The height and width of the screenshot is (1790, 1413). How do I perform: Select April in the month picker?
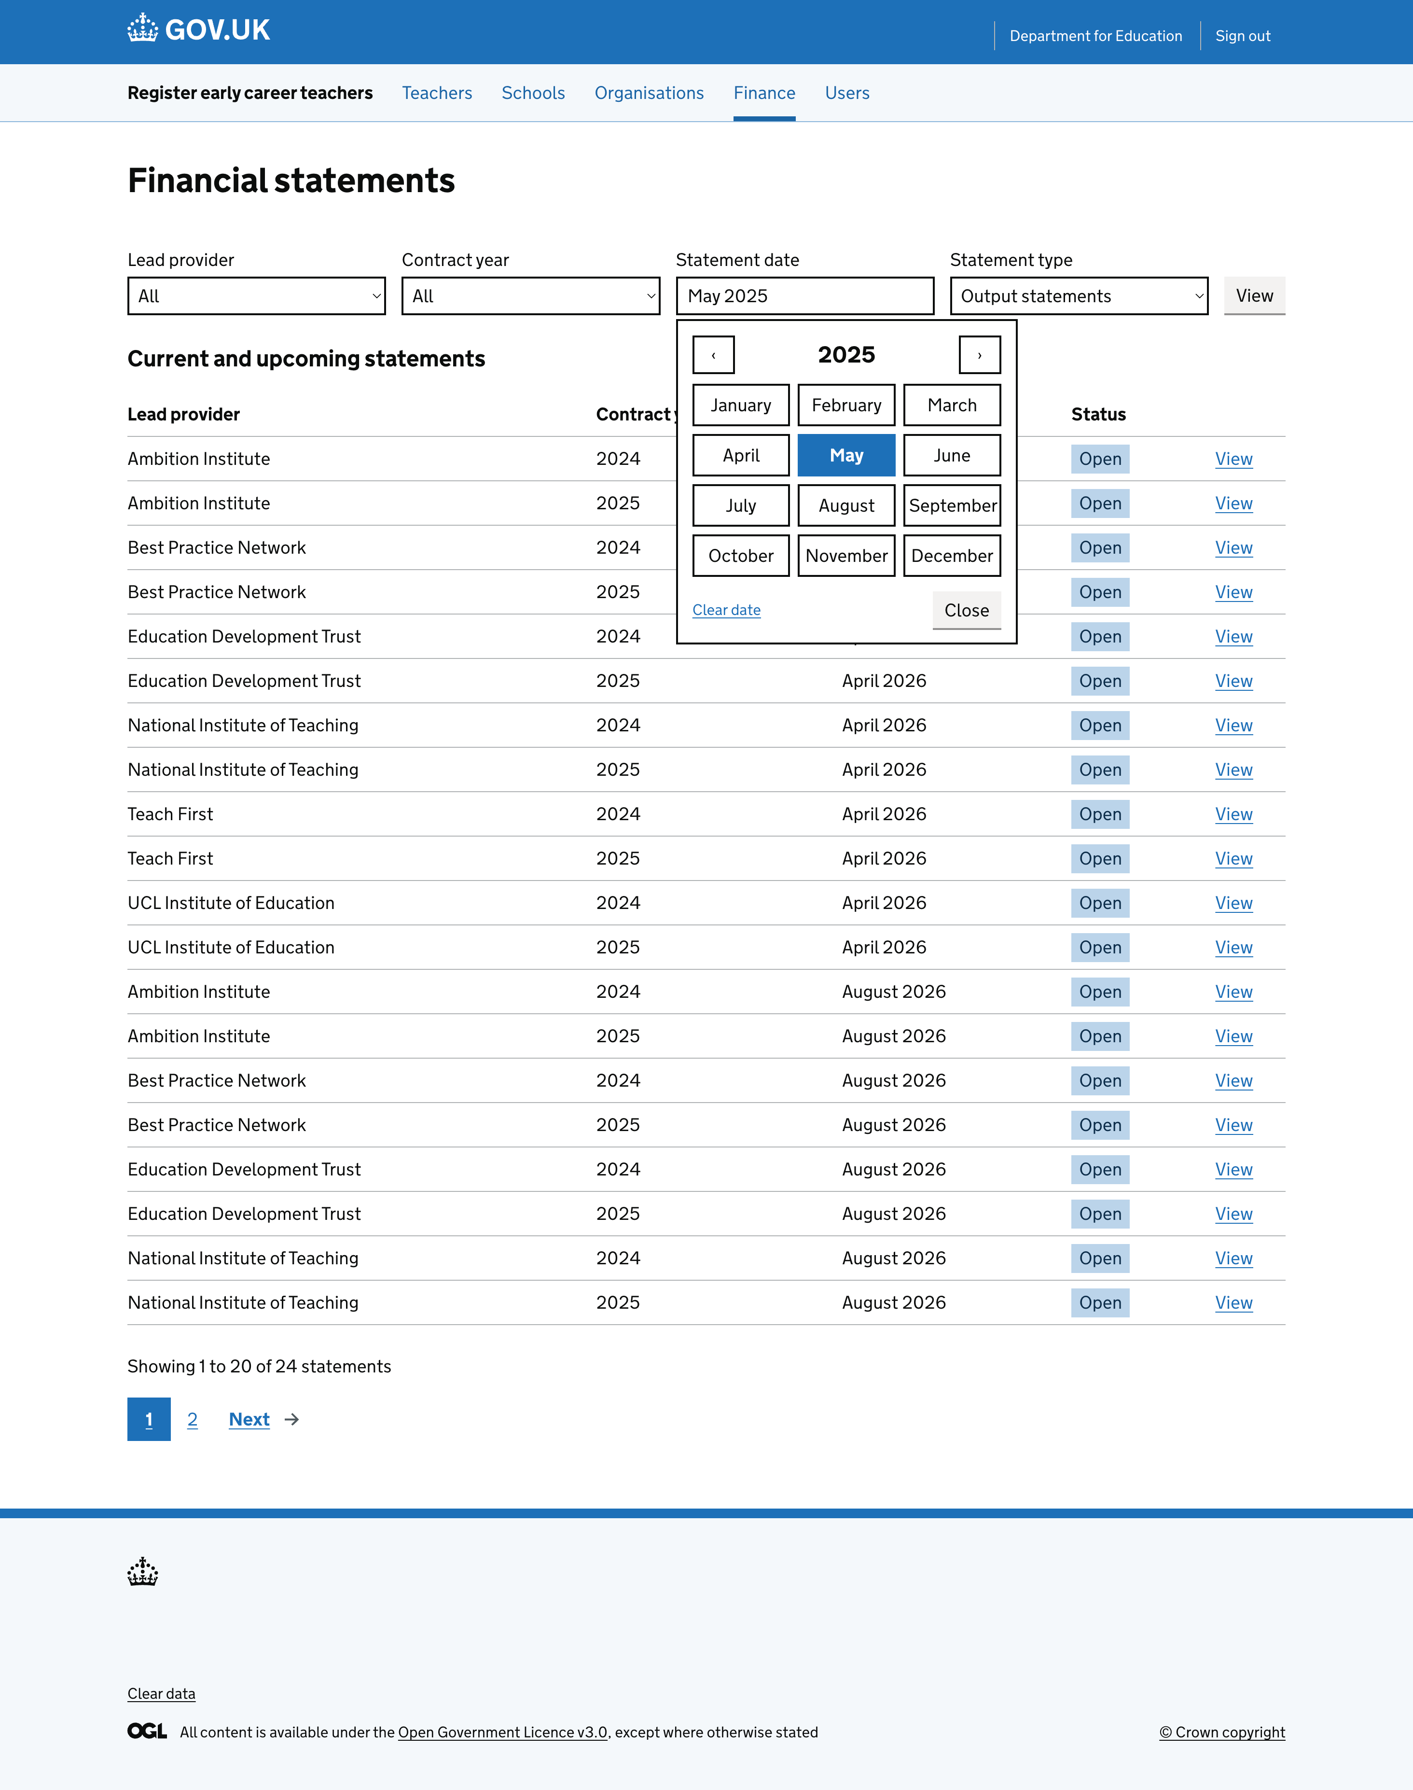click(x=741, y=455)
